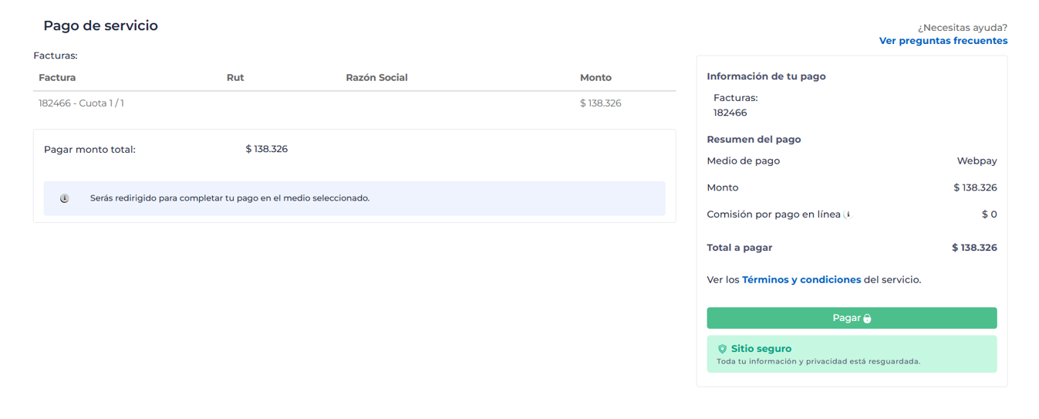Click the Webpay payment method text
Screen dimensions: 1039x419
(977, 161)
